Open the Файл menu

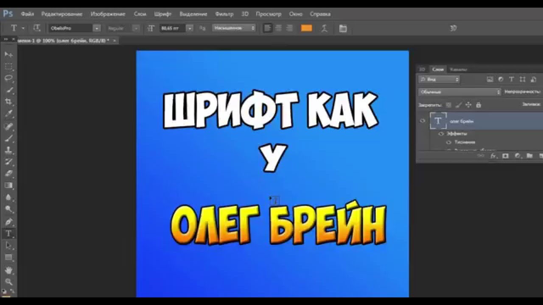click(x=28, y=14)
